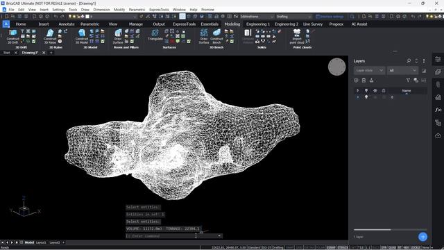Expand the layer list header triangle
The height and width of the screenshot is (250, 444).
tap(358, 91)
